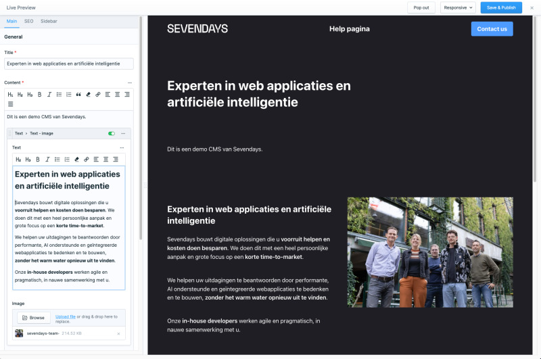Justify text using Content toolbar justify icon
541x359 pixels.
(10, 104)
